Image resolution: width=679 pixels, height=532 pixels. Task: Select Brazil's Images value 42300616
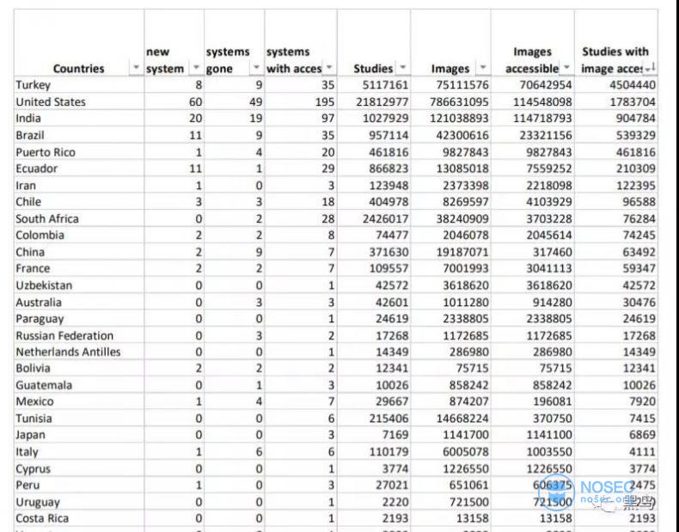click(450, 135)
